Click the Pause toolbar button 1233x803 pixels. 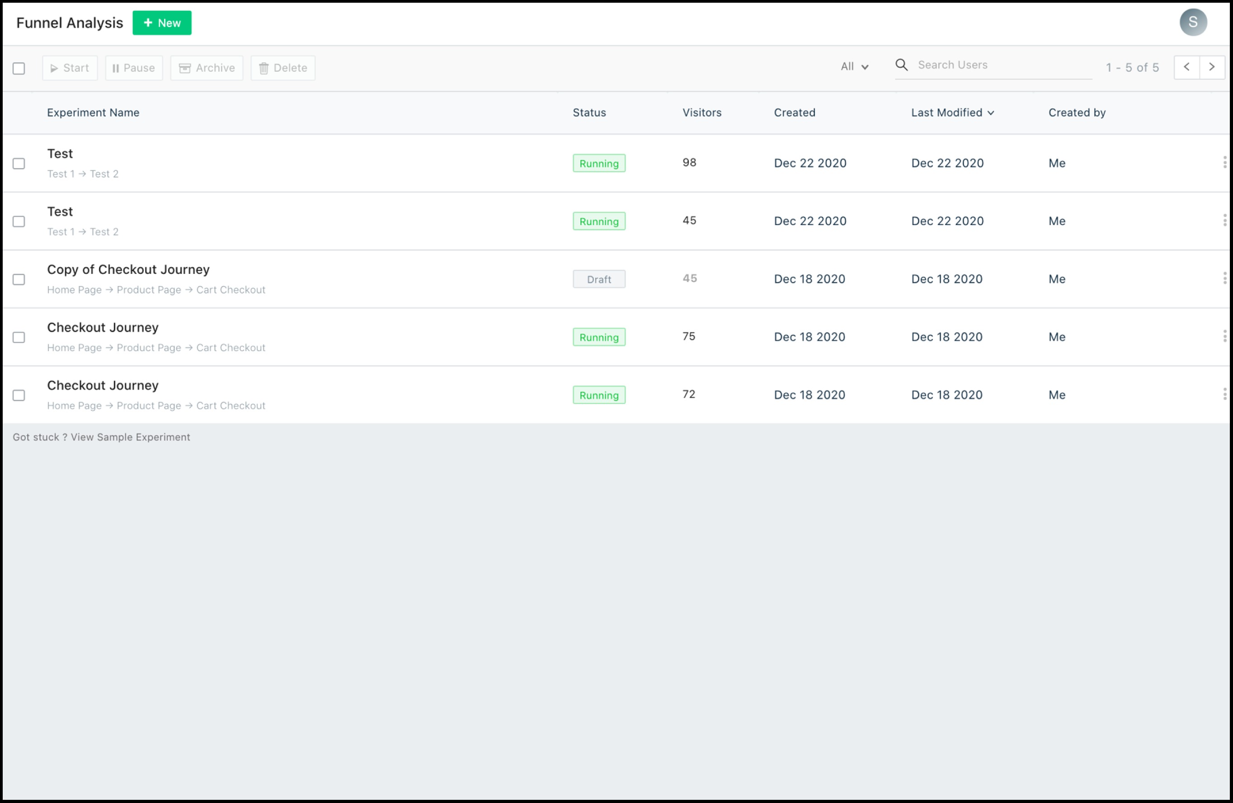coord(134,68)
